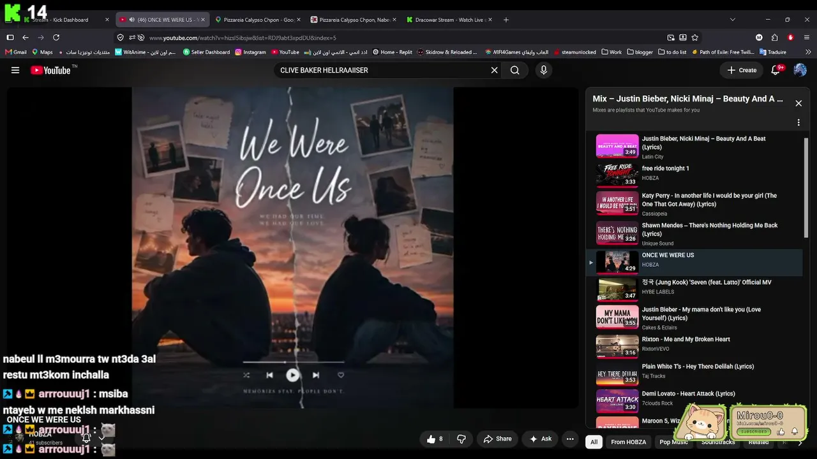Play Demi Lovato Heart Attack lyrics video

pos(694,400)
